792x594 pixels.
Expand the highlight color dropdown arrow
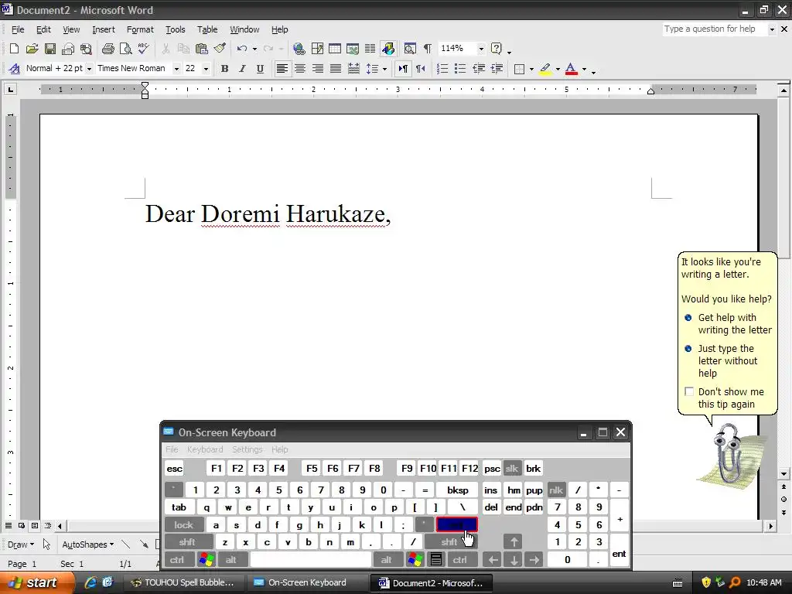pyautogui.click(x=558, y=69)
